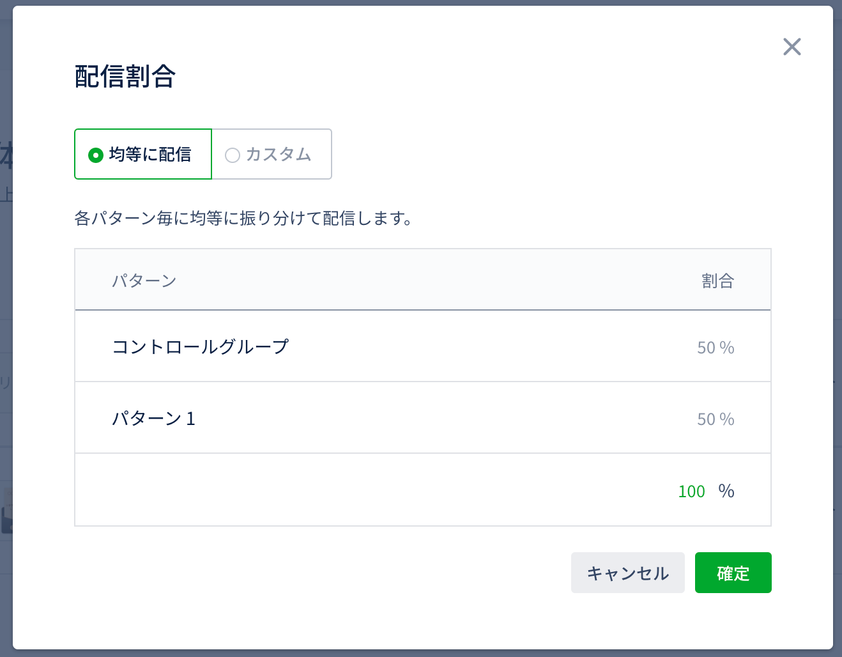Click the コントロールグループ row label
842x657 pixels.
[201, 347]
